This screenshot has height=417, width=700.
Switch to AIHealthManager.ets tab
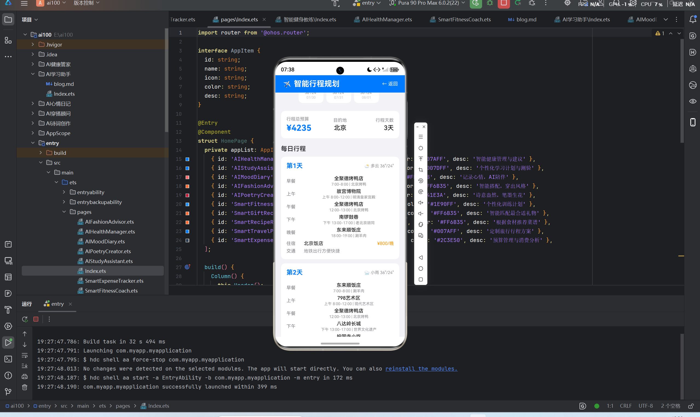point(383,19)
